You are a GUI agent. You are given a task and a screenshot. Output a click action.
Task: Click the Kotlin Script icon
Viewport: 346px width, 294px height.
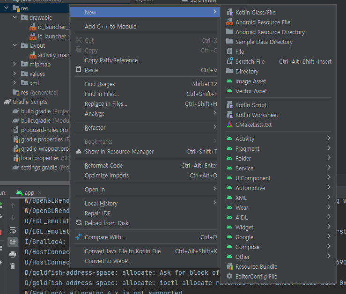pos(230,105)
